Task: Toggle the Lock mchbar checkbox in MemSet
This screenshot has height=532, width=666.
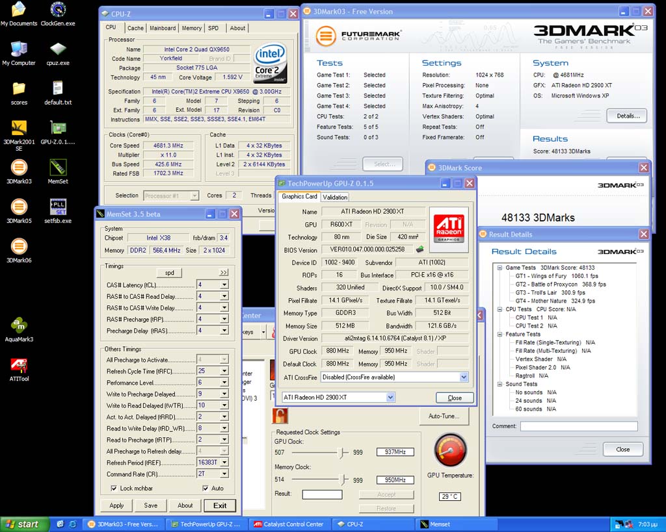Action: click(113, 488)
